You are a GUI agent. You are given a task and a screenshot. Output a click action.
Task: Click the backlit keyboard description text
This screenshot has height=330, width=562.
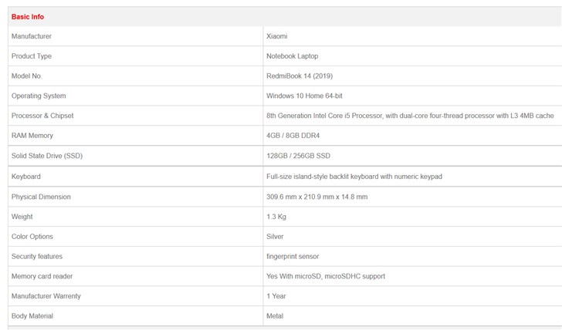pyautogui.click(x=354, y=177)
